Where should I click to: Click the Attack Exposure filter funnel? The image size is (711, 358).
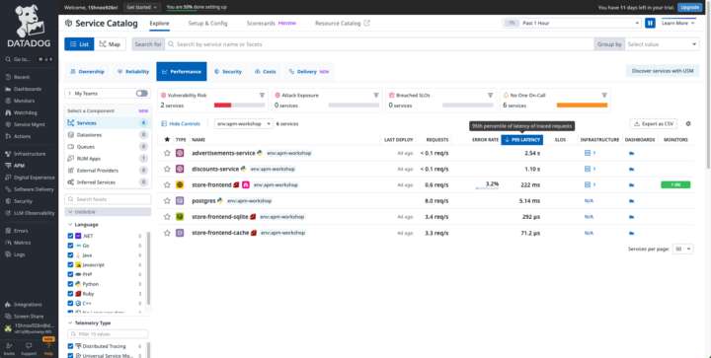(x=376, y=95)
